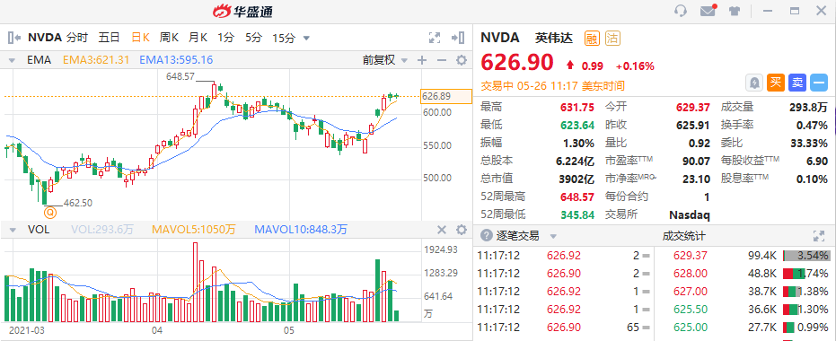Expand the 逐笔交易 dropdown
Viewport: 836px width, 341px height.
point(553,236)
